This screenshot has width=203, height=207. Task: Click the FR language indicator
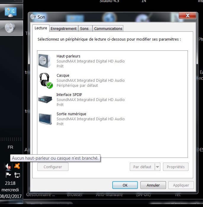10,147
